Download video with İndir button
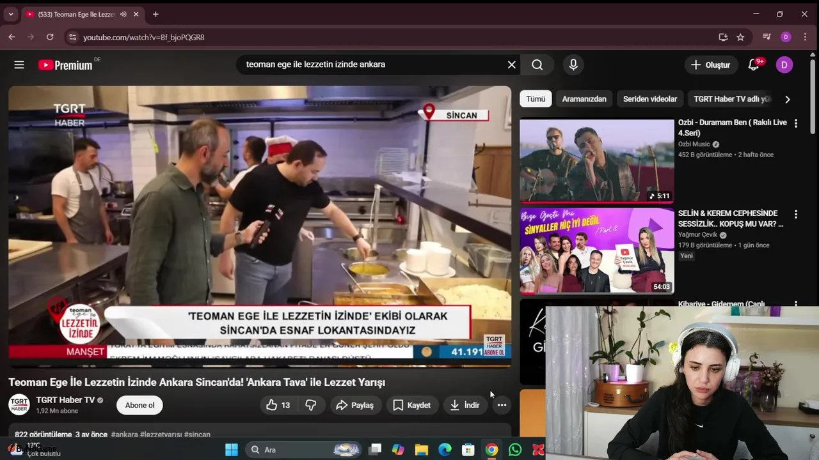The width and height of the screenshot is (819, 460). coord(465,405)
